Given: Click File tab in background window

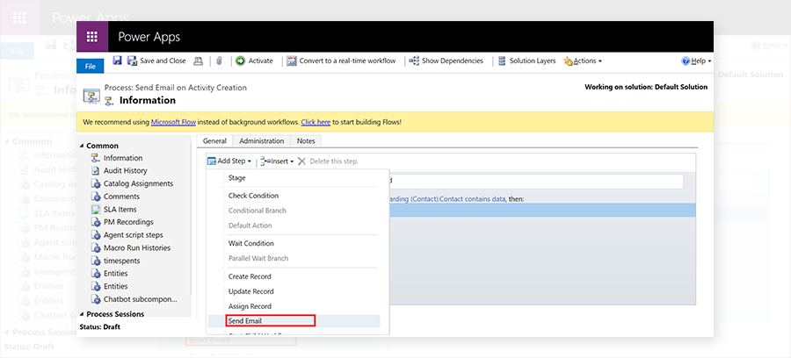Looking at the screenshot, I should pyautogui.click(x=18, y=52).
